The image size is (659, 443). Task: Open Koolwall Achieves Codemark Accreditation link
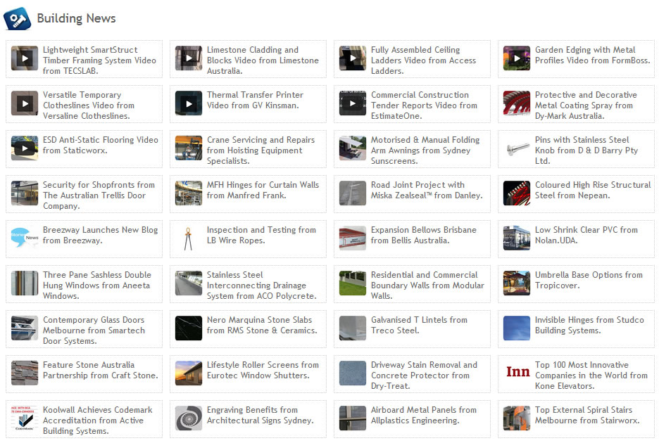pos(97,420)
